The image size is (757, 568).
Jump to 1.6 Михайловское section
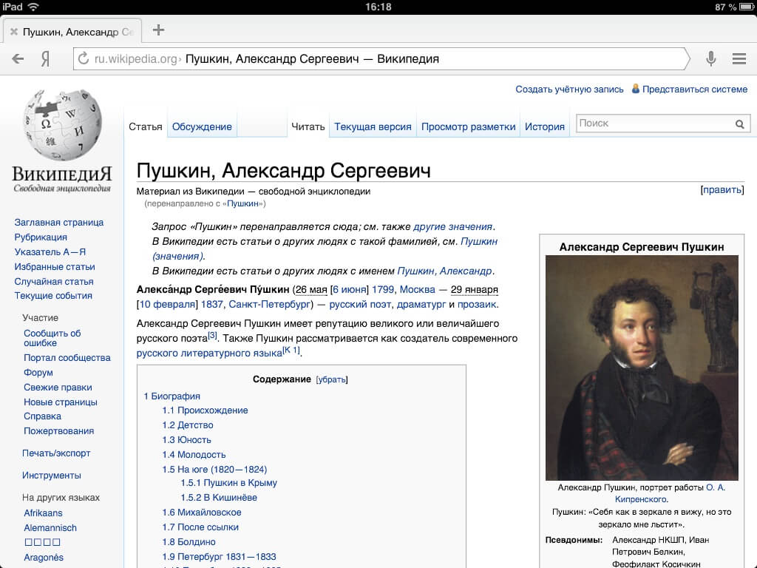(202, 512)
